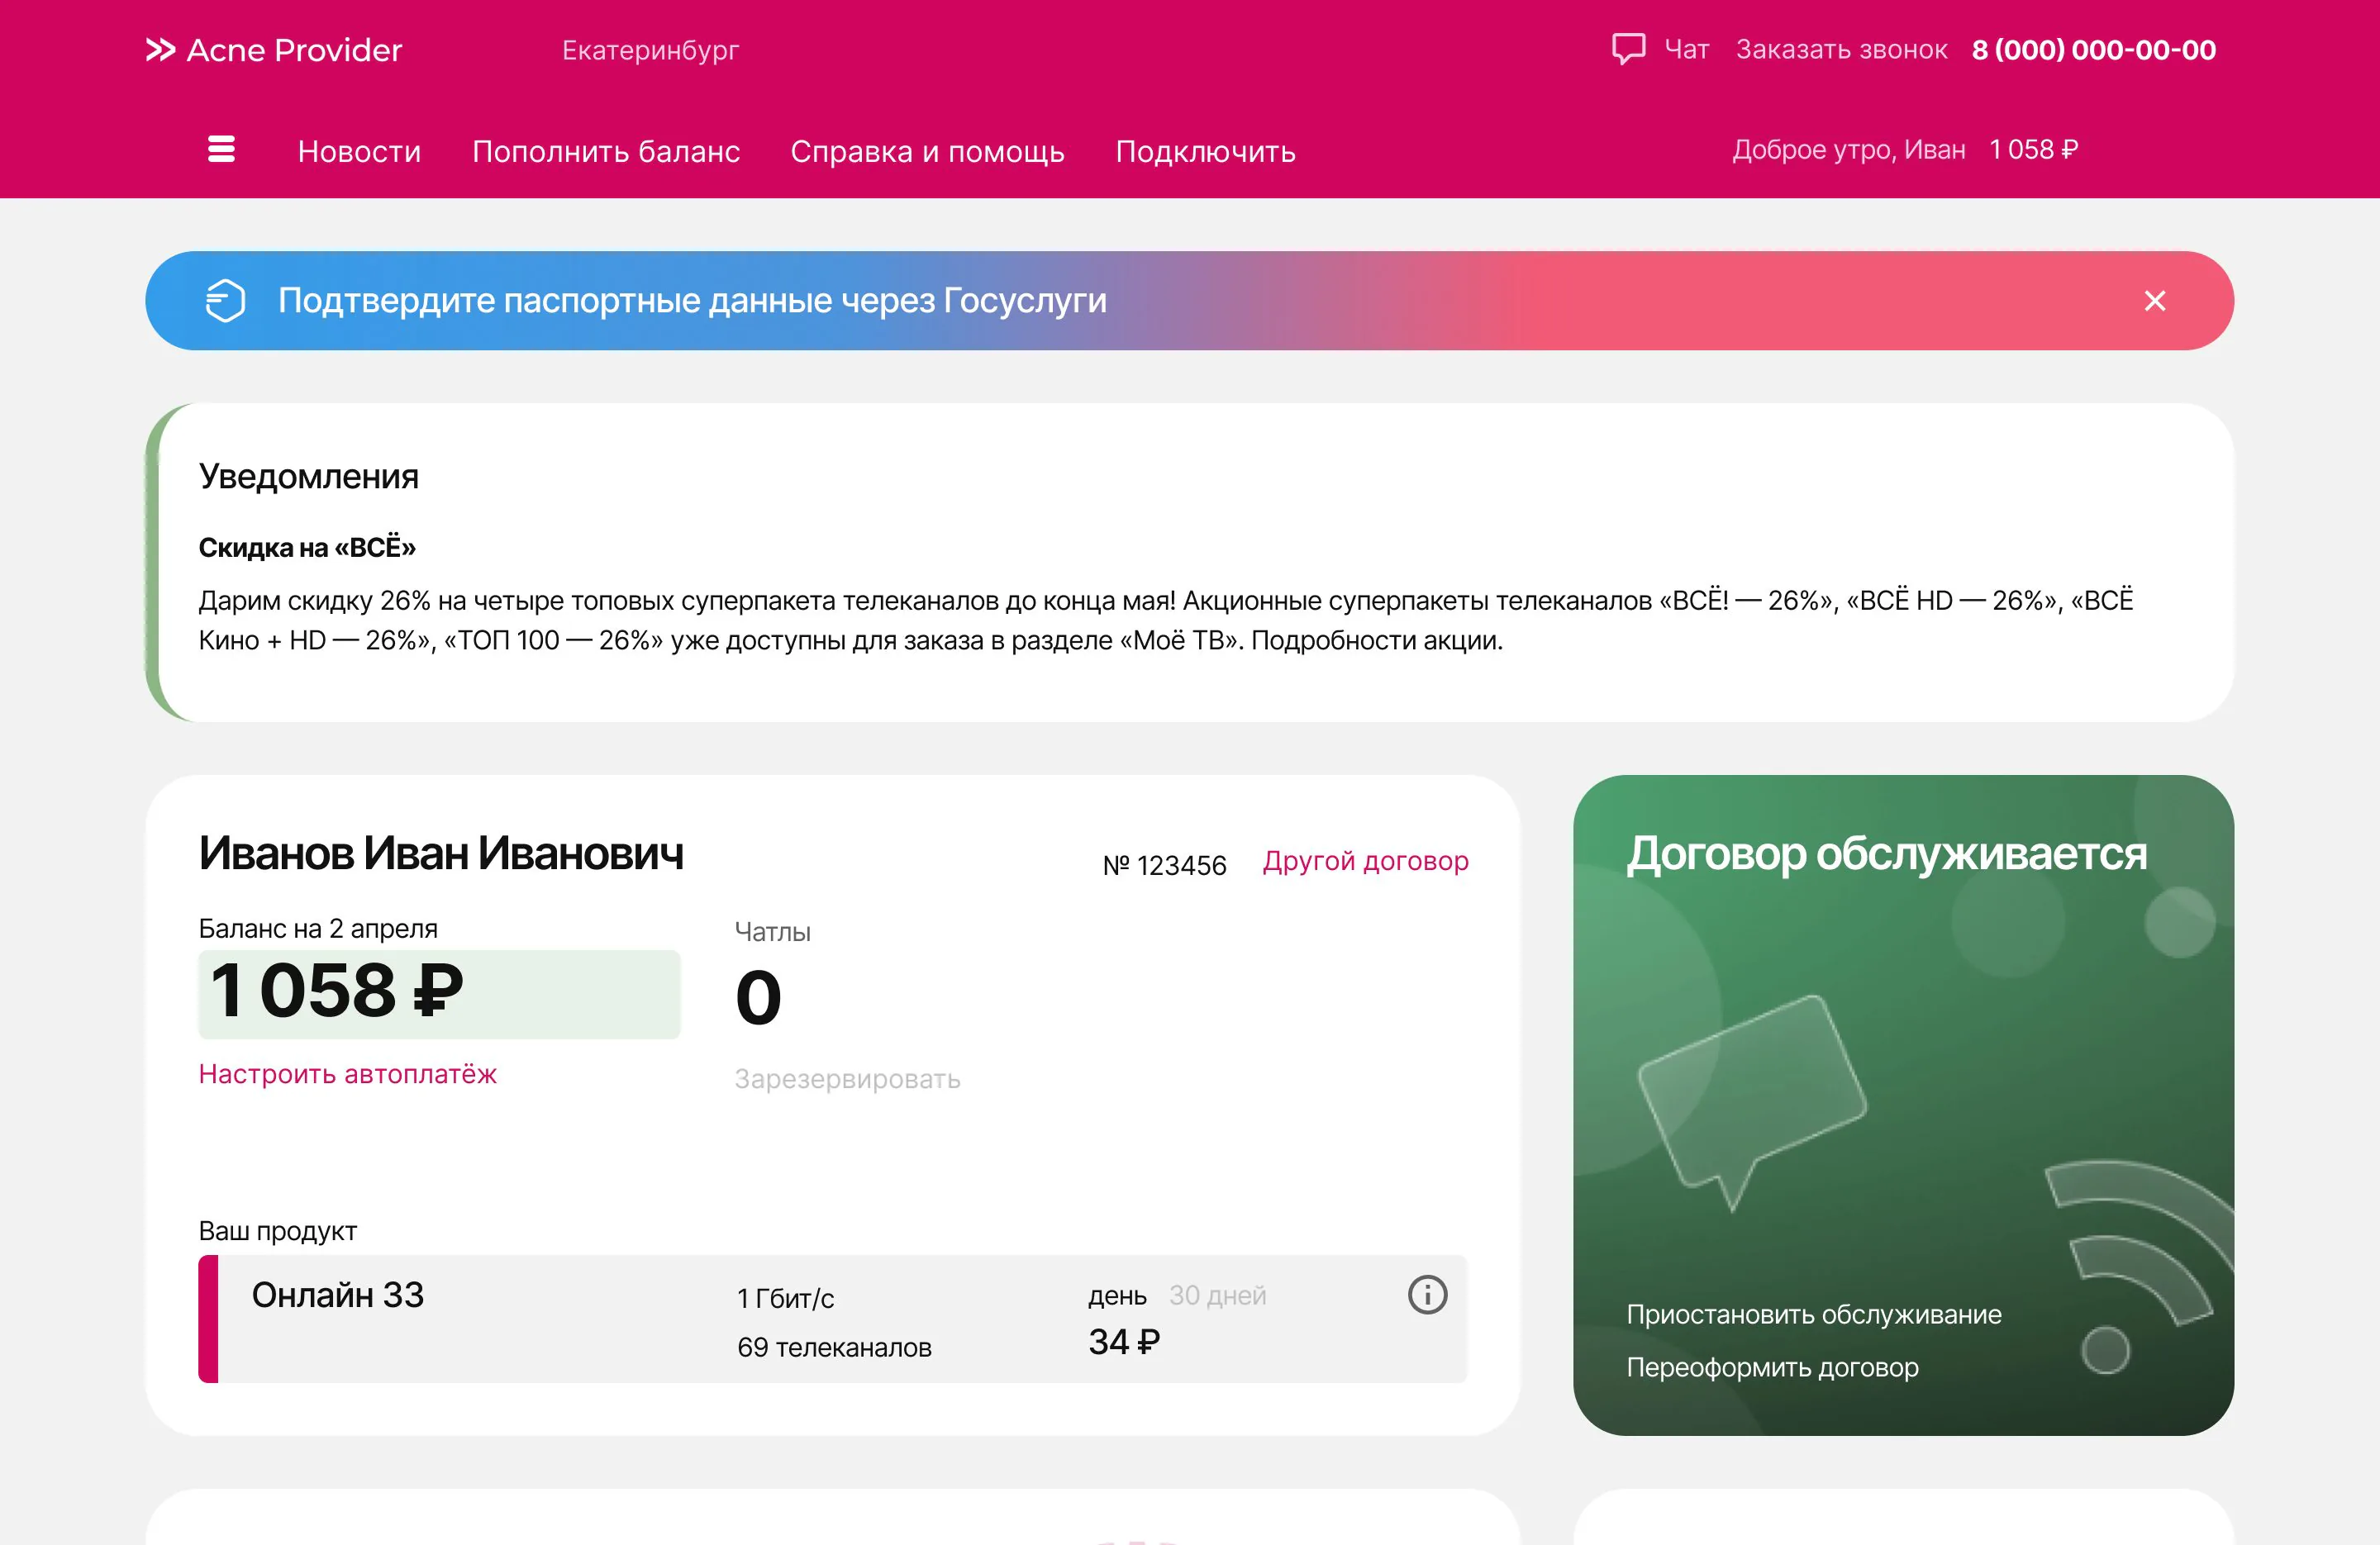
Task: Click Подтвердите паспортные данные через Госуслуги
Action: tap(692, 300)
